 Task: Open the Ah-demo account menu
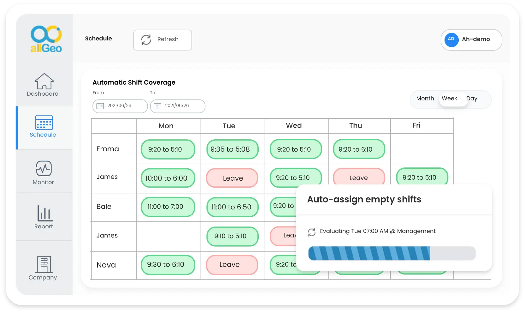tap(471, 40)
